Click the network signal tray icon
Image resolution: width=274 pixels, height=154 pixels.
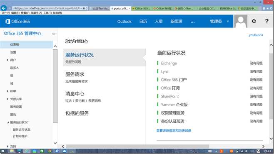[x=242, y=151]
